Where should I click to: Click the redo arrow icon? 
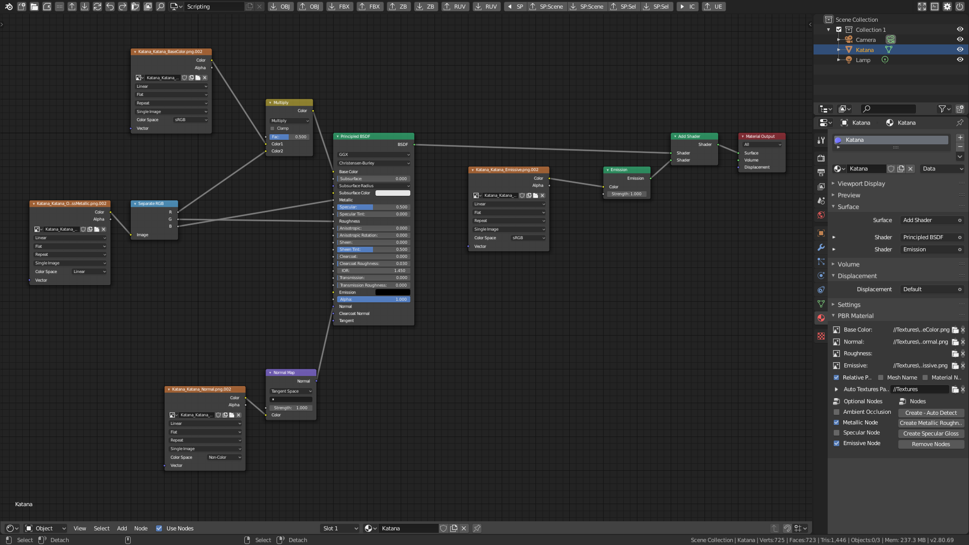122,7
